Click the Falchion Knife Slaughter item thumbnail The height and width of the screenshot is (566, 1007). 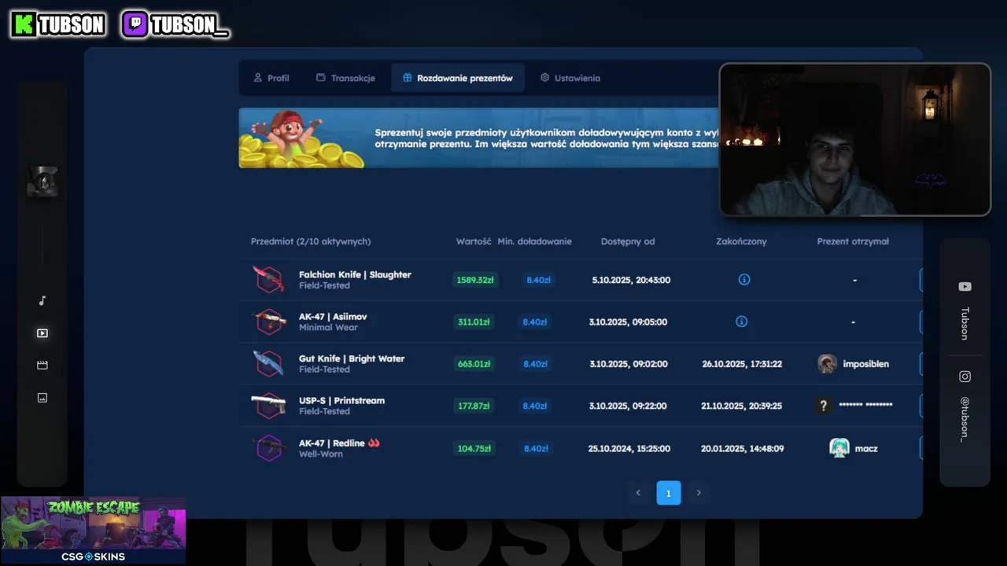coord(269,279)
